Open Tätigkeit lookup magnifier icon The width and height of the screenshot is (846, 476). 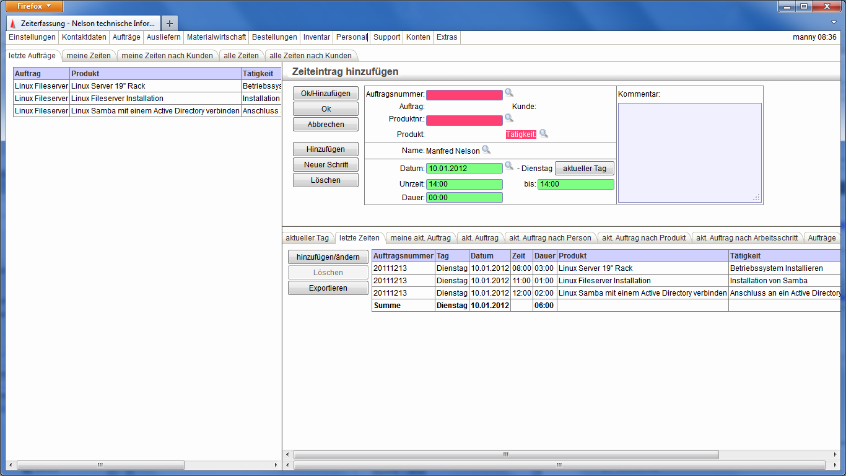point(544,133)
